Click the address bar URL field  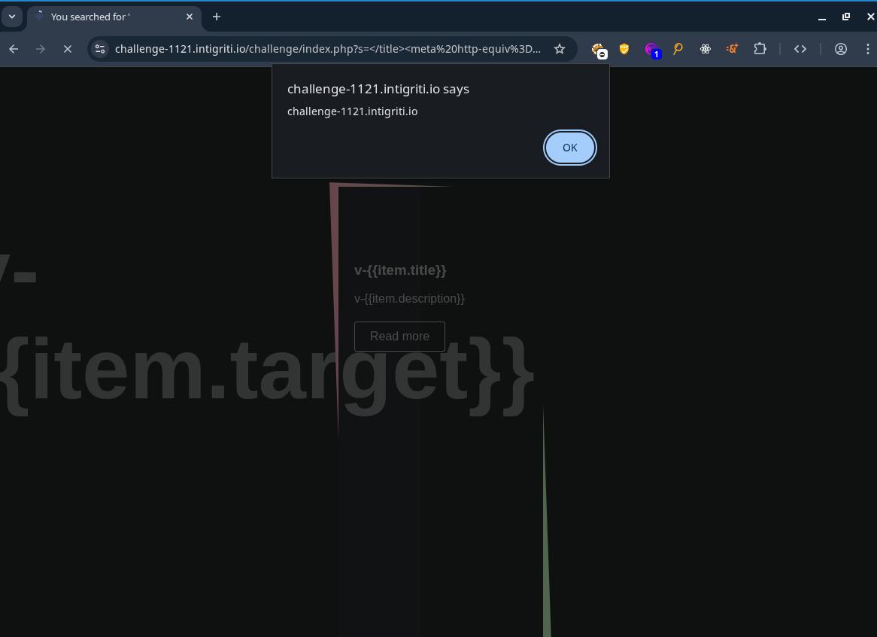[327, 49]
